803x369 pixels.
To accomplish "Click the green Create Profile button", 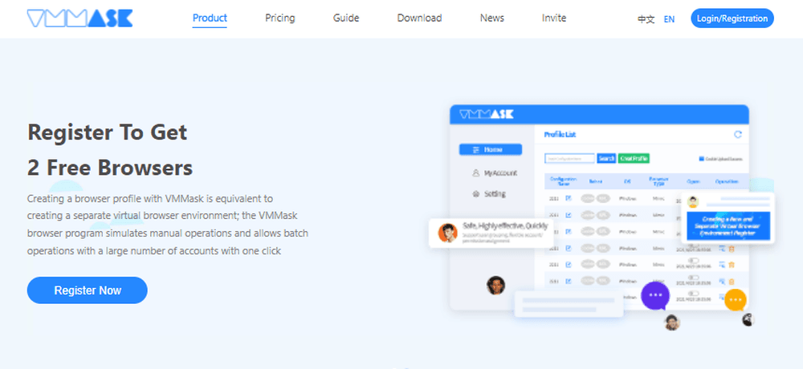I will tap(634, 159).
